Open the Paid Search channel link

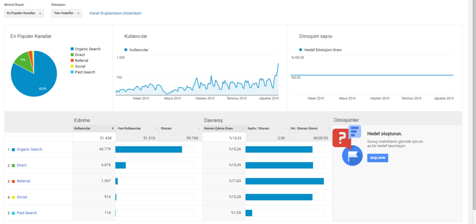(x=27, y=213)
